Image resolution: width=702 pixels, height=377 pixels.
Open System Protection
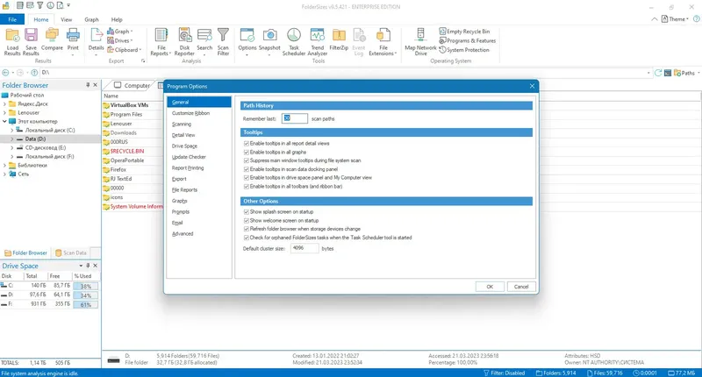(x=464, y=50)
